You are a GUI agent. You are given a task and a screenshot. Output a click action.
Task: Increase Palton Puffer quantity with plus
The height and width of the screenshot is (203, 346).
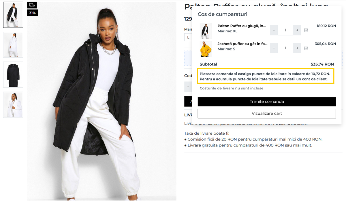pos(297,30)
